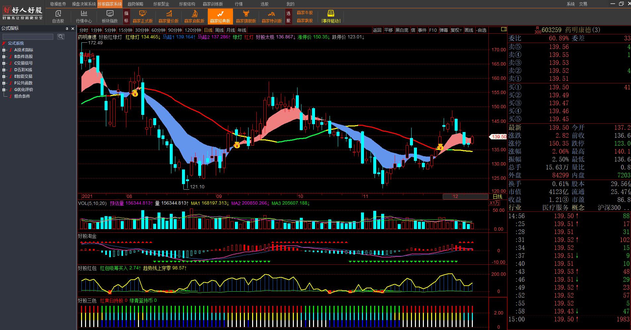The height and width of the screenshot is (330, 631).
Task: Select the 赢家经典版 highlighted icon
Action: tap(220, 17)
